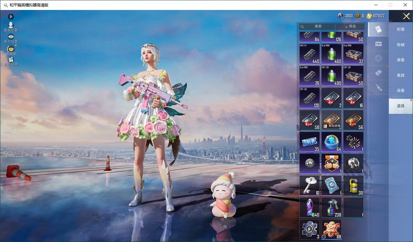The width and height of the screenshot is (413, 242).
Task: Open the 载具 vehicles tab
Action: [401, 75]
